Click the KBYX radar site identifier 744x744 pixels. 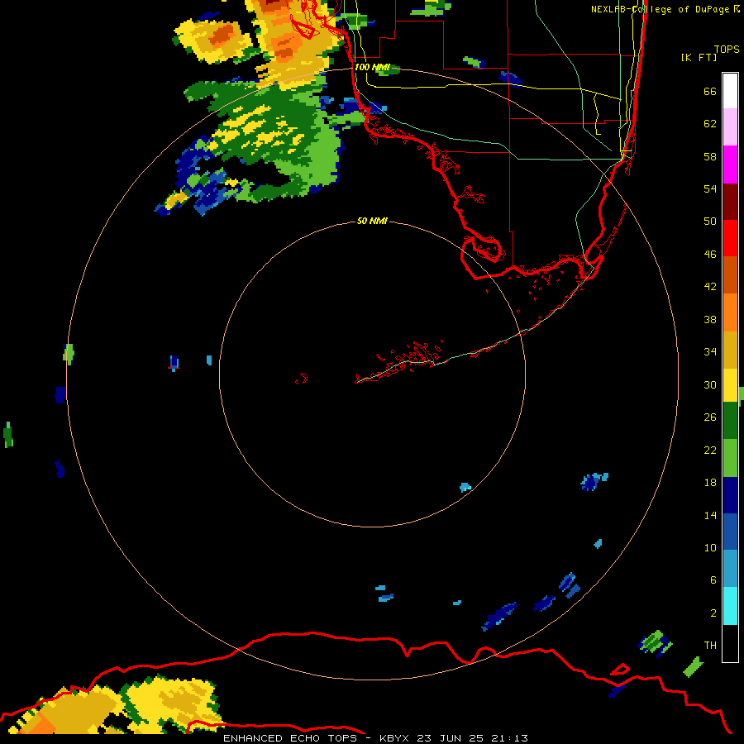(x=395, y=738)
